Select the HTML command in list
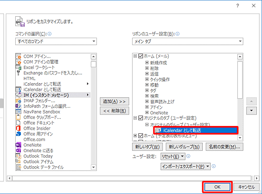Viewport: 262px width, 194px height. tap(29, 78)
